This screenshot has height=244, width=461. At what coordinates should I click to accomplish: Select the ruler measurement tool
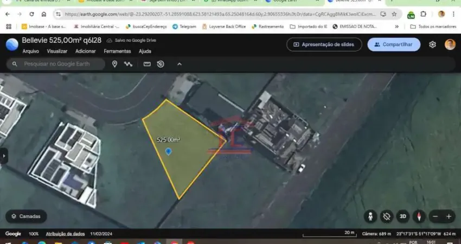[147, 64]
